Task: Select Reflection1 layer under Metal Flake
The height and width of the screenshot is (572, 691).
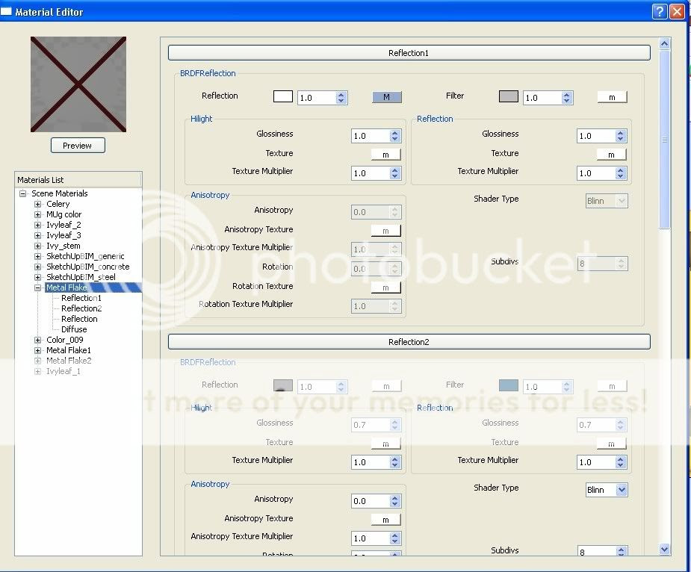Action: click(81, 298)
